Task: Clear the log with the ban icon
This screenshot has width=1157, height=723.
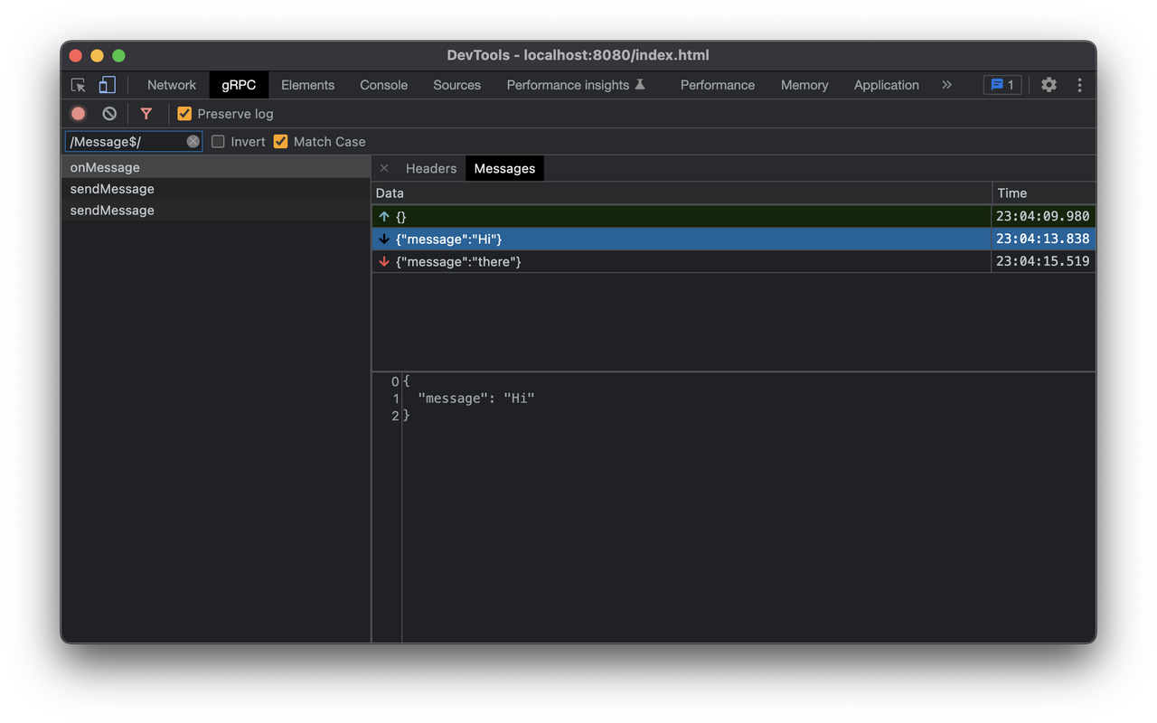Action: [x=108, y=113]
